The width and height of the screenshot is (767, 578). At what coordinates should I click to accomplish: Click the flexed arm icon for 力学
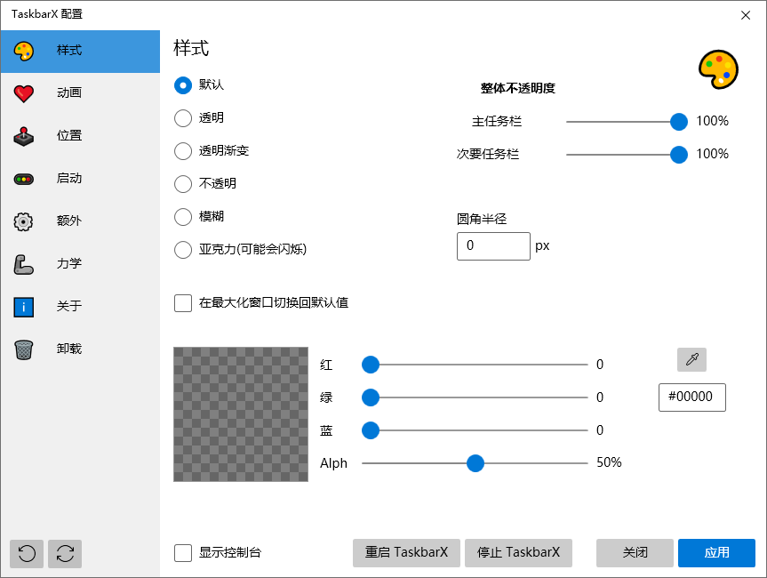pyautogui.click(x=24, y=264)
